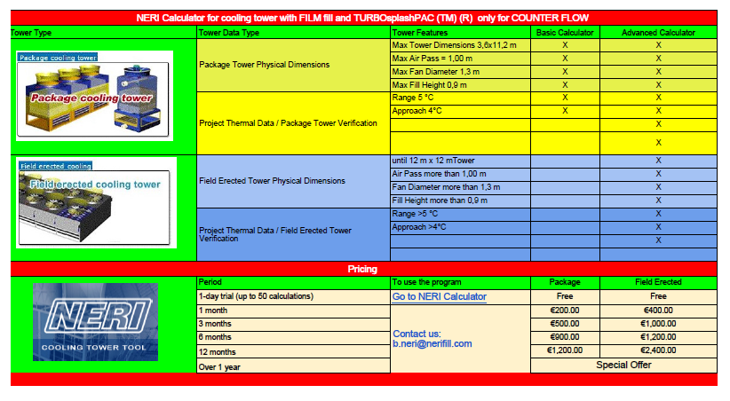Click the Field Erected Free price cell
Screen dimensions: 730x401
(x=658, y=297)
